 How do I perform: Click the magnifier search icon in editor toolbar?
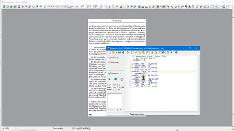(147, 52)
